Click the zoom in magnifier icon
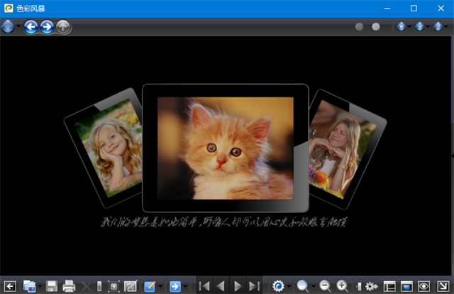454x294 pixels. pos(343,286)
